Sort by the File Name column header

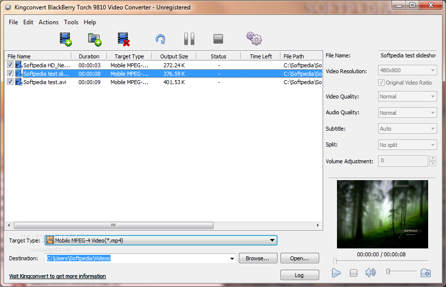pyautogui.click(x=38, y=56)
